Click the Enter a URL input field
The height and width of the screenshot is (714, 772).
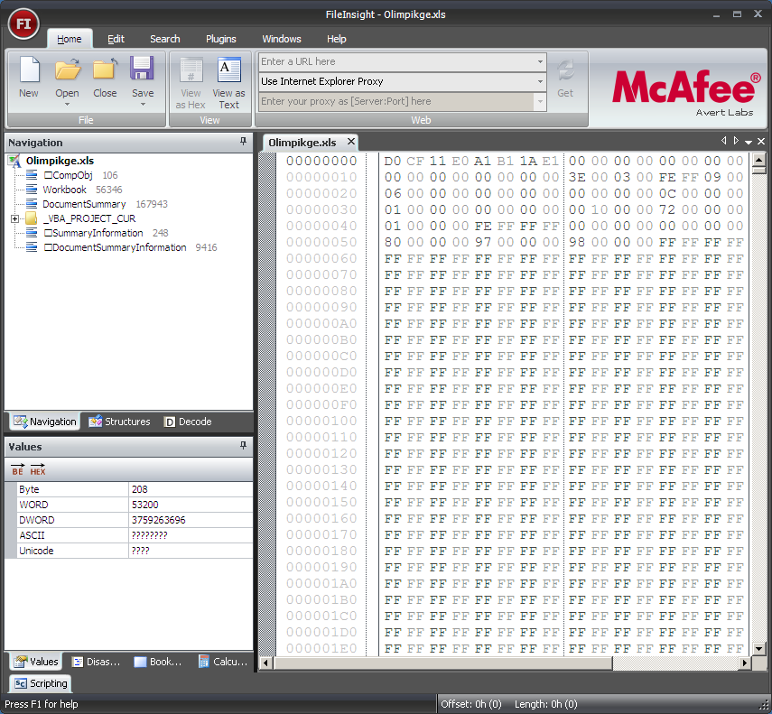396,62
